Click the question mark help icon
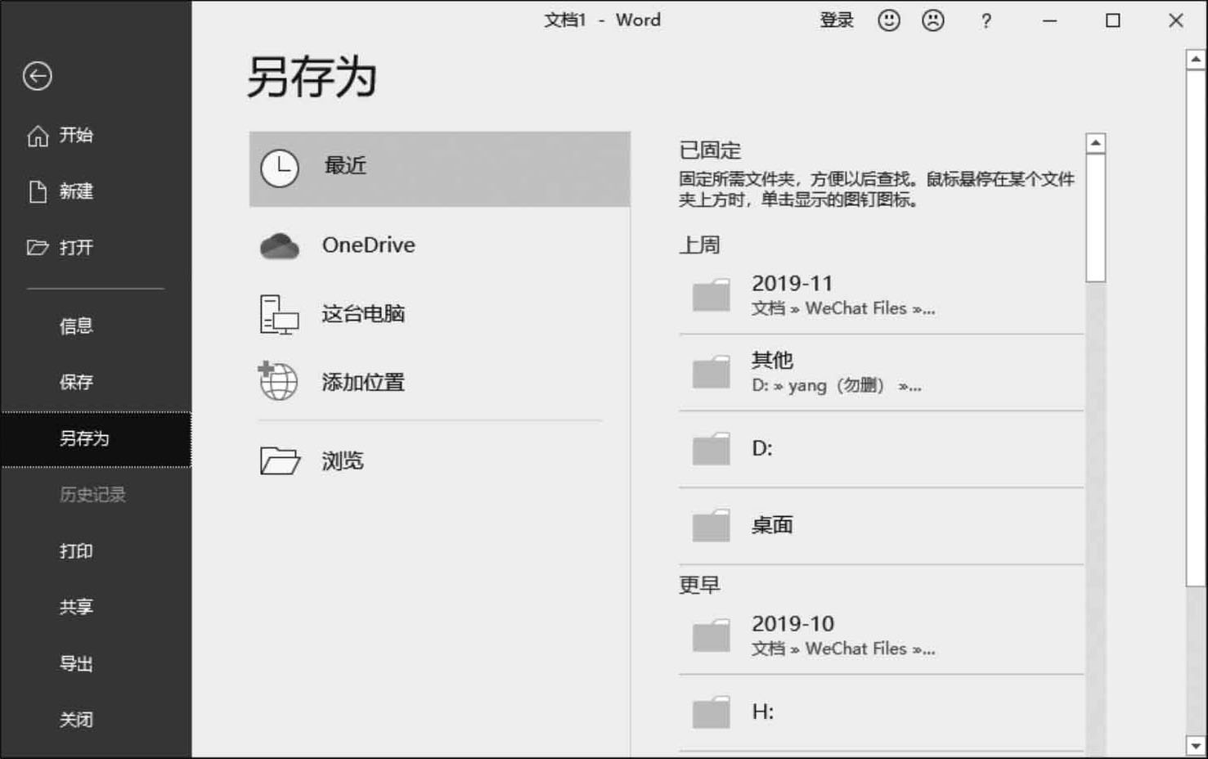The height and width of the screenshot is (759, 1208). click(x=986, y=21)
